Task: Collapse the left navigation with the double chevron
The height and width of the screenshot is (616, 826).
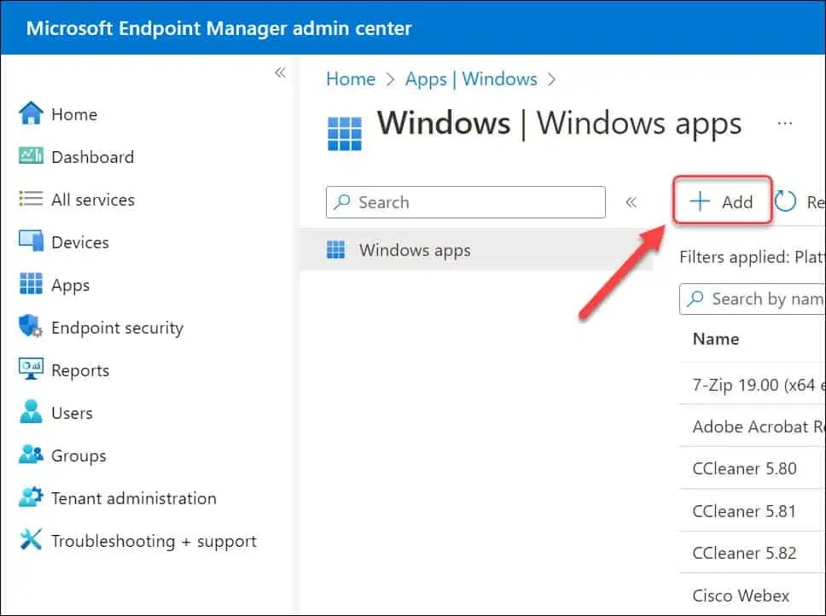Action: (x=280, y=73)
